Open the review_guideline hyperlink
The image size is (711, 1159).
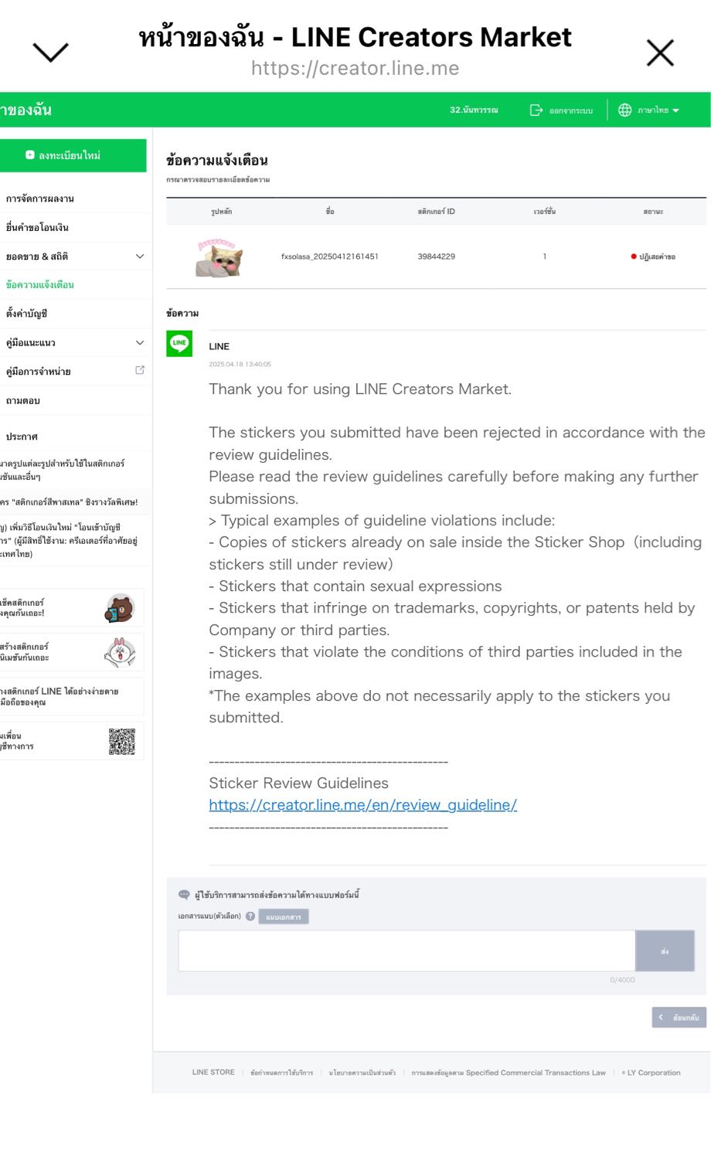coord(363,805)
